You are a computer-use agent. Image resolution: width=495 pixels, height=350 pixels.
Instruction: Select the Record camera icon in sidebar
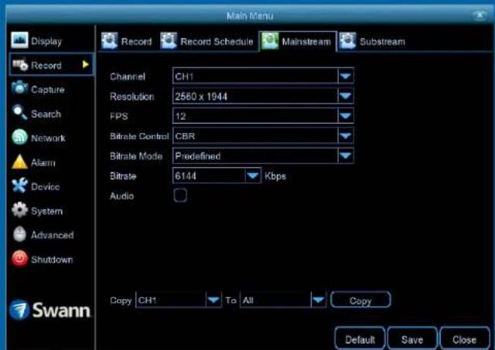coord(20,64)
